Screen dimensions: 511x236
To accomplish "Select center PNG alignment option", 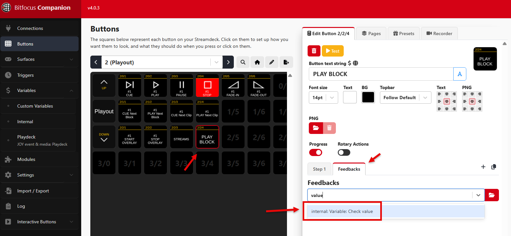I will pos(472,101).
